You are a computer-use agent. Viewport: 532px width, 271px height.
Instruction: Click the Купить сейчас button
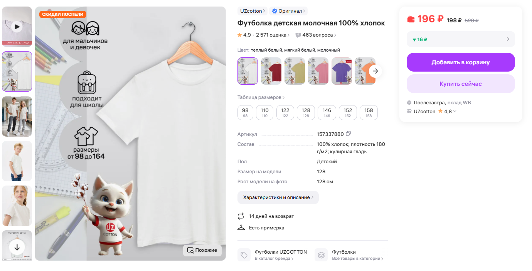point(461,84)
